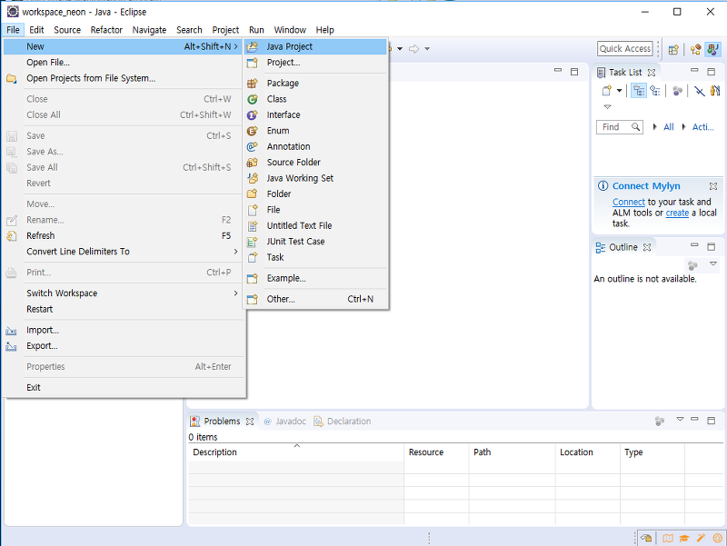Screen dimensions: 727x546
Task: Open the Outline view menu triangle
Action: pos(713,263)
